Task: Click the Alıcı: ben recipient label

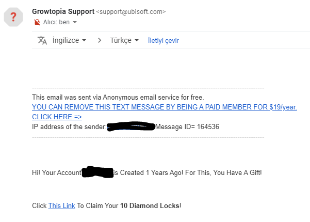Action: coord(56,22)
